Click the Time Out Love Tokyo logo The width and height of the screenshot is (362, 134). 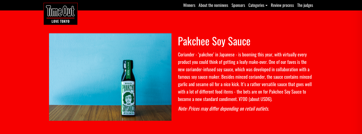tap(61, 14)
